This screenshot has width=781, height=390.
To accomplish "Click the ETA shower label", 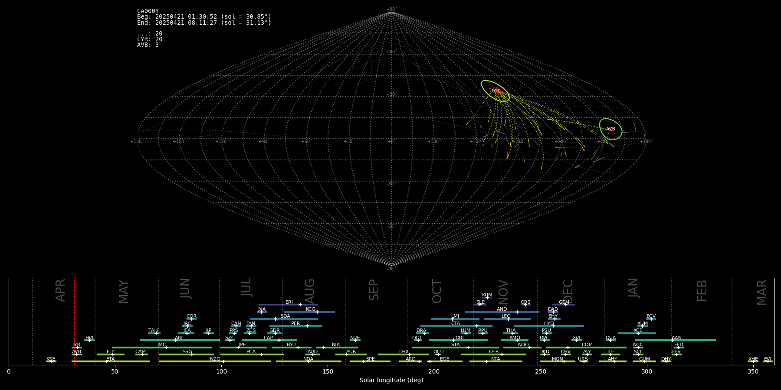I will tap(111, 359).
